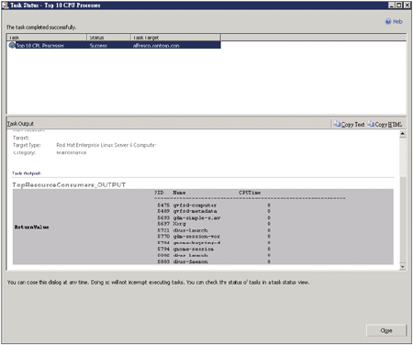Click the output scrollbar up arrow
Screen dimensions: 413x345
click(x=403, y=134)
